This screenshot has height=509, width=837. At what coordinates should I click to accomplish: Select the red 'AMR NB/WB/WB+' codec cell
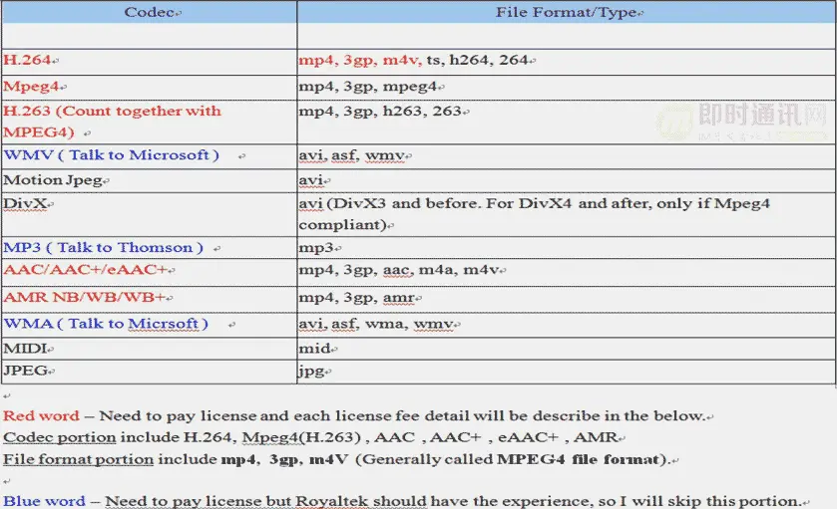[x=150, y=299]
